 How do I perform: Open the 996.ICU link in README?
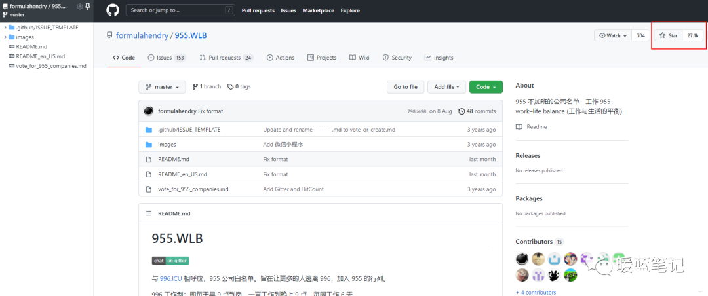170,279
